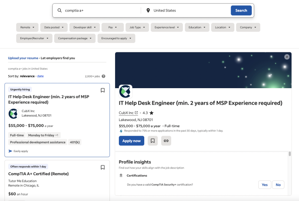Copy job link with chain icon
Image resolution: width=299 pixels, height=201 pixels.
click(x=166, y=141)
